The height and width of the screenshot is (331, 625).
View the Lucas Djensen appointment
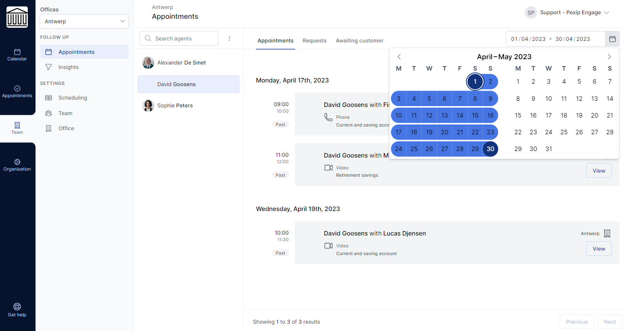click(598, 249)
